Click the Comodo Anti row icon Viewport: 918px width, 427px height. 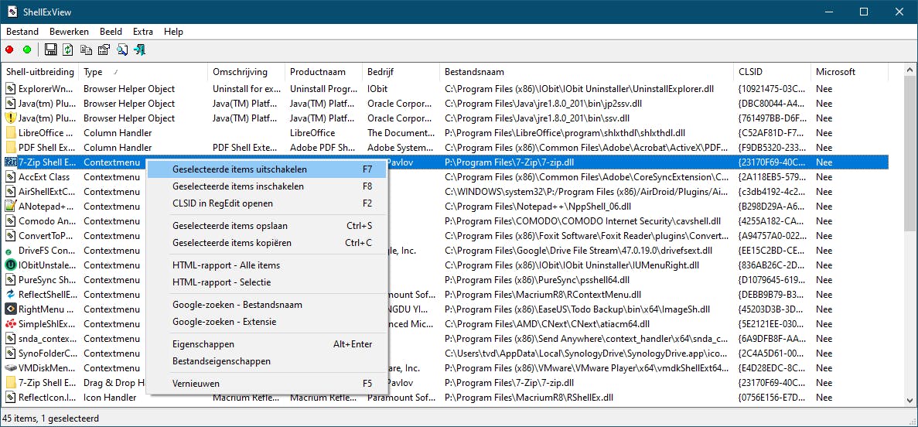(x=10, y=220)
